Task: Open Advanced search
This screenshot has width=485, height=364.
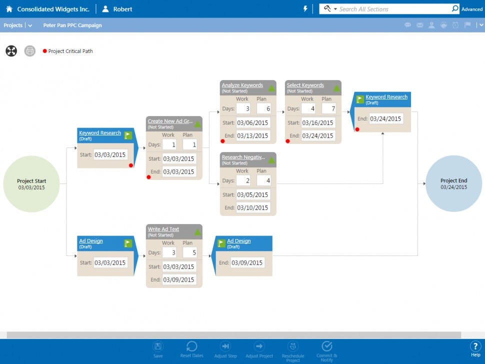Action: (471, 9)
